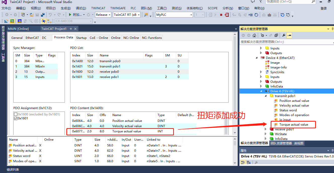Click the 登录 sign-in link
The width and height of the screenshot is (334, 173).
pyautogui.click(x=324, y=8)
